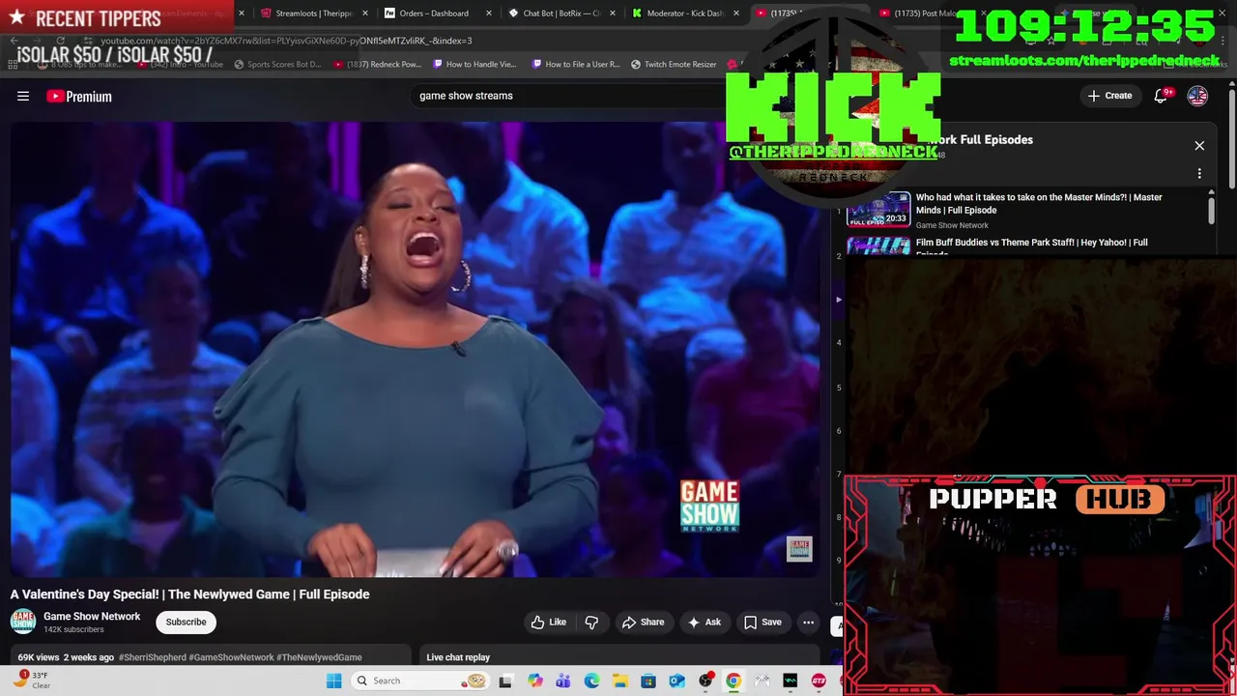1237x696 pixels.
Task: Open File Explorer from taskbar
Action: click(619, 681)
